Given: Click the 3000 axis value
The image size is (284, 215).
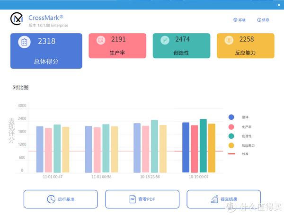Looking at the screenshot, I should pos(22,106).
